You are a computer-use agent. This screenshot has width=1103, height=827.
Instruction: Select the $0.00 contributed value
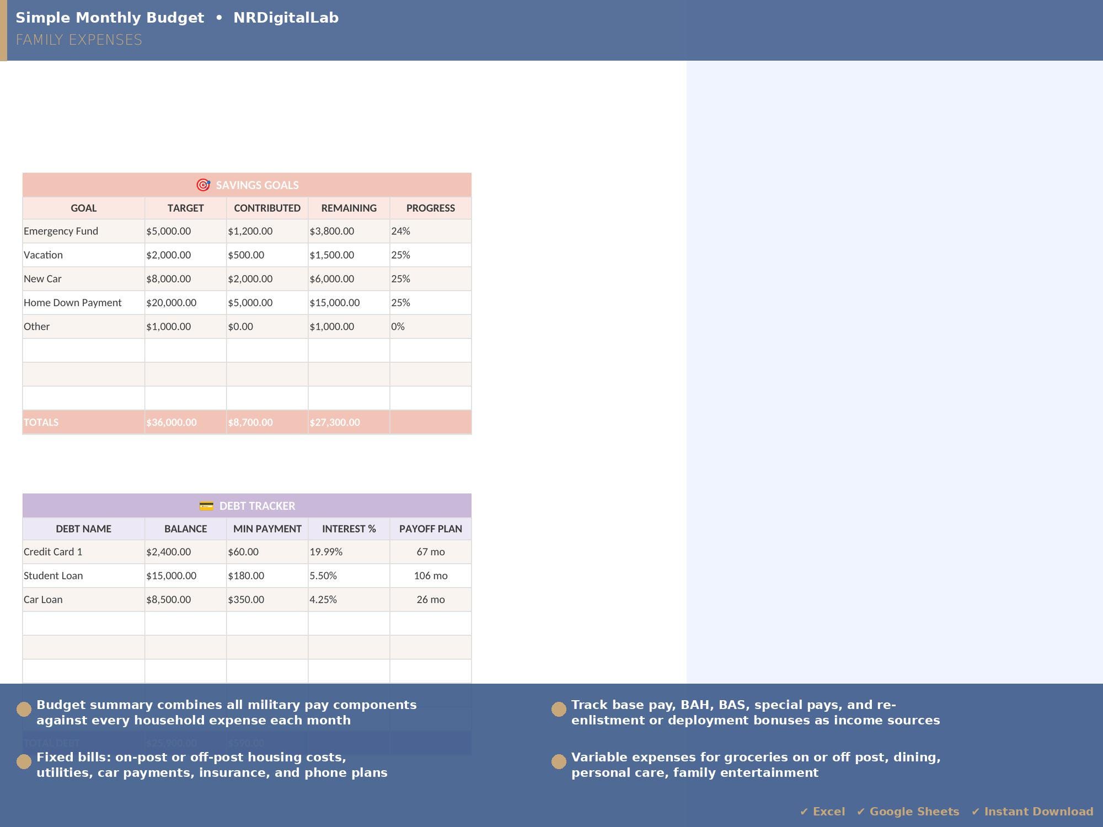(x=267, y=326)
